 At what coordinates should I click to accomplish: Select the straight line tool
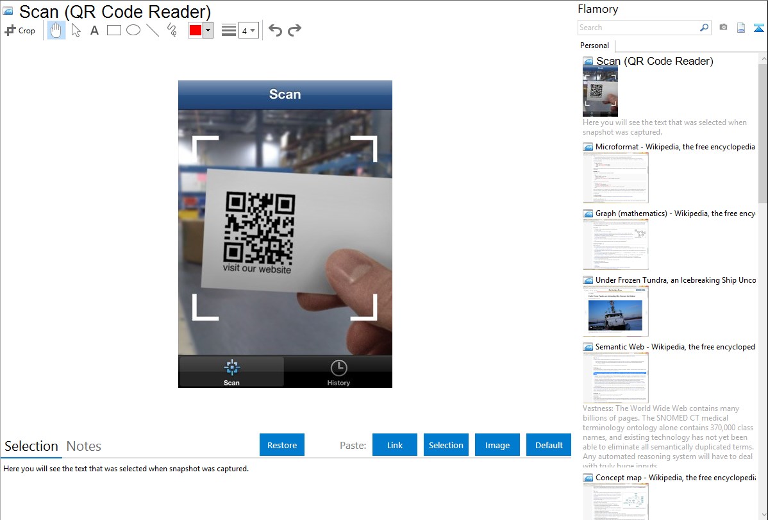point(153,30)
